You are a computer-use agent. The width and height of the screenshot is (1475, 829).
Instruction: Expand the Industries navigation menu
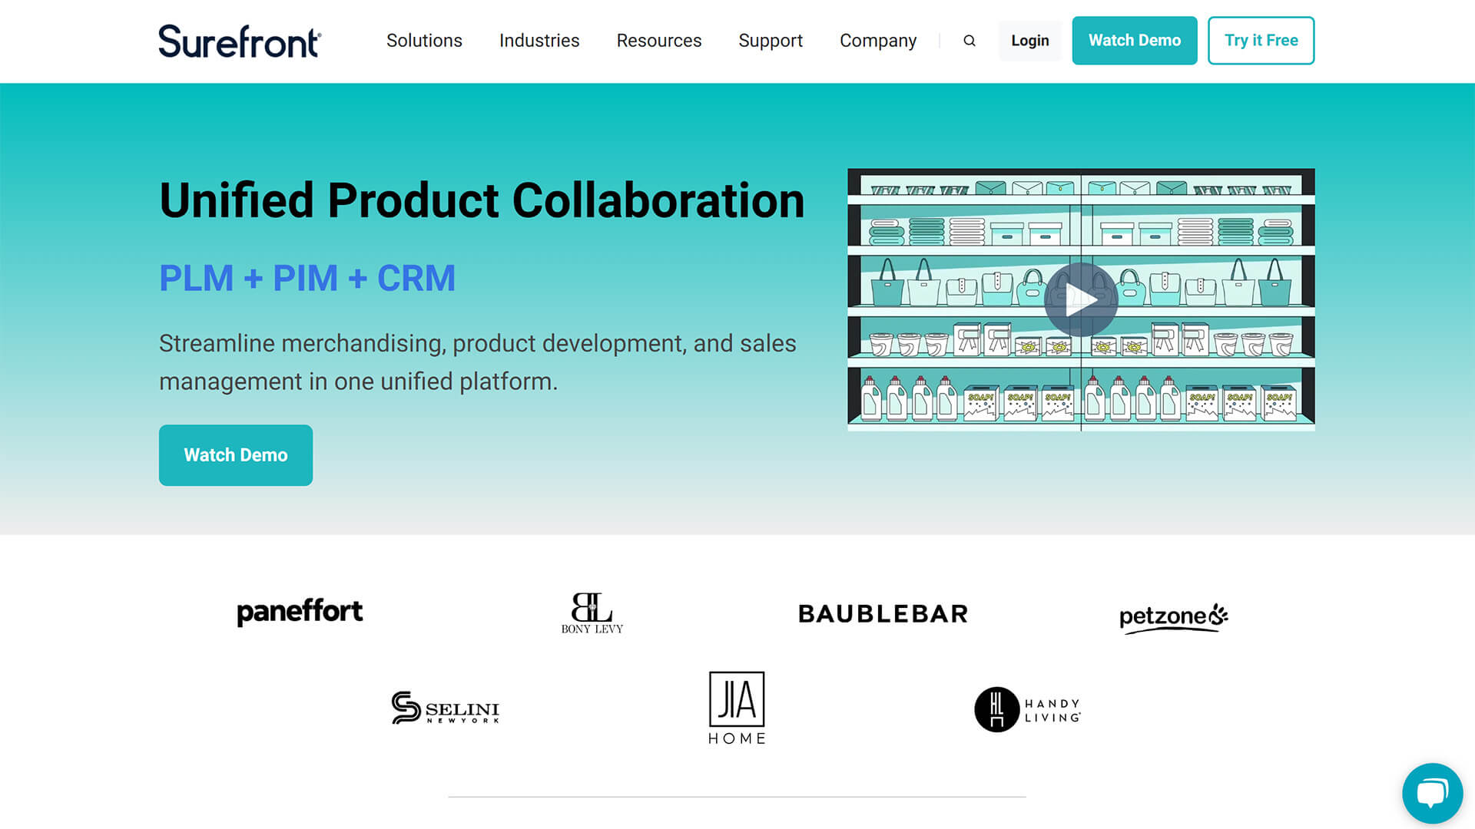(x=539, y=41)
